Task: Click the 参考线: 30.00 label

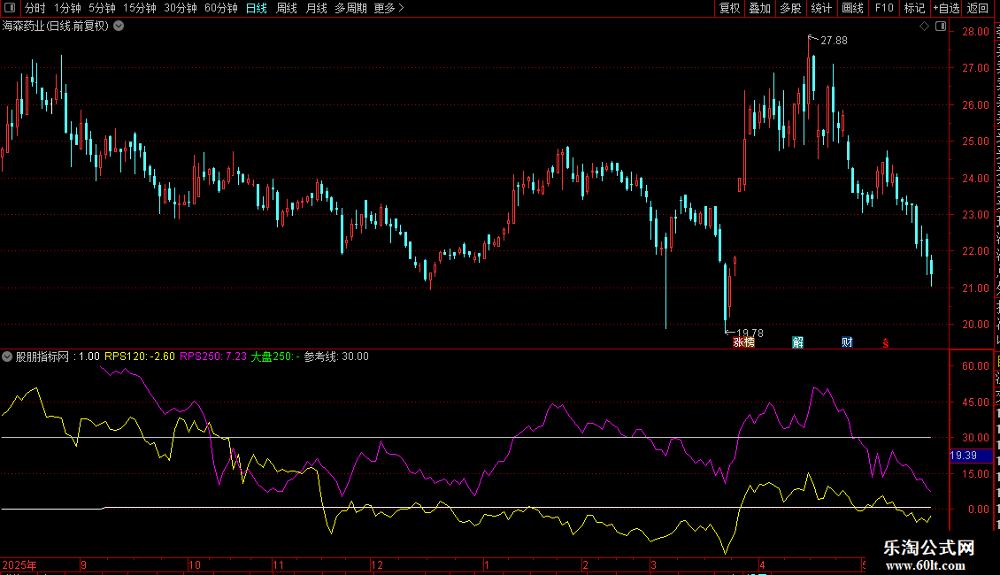Action: 336,356
